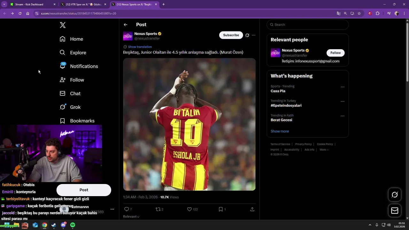Reload the page
409x230 pixels.
pyautogui.click(x=20, y=13)
